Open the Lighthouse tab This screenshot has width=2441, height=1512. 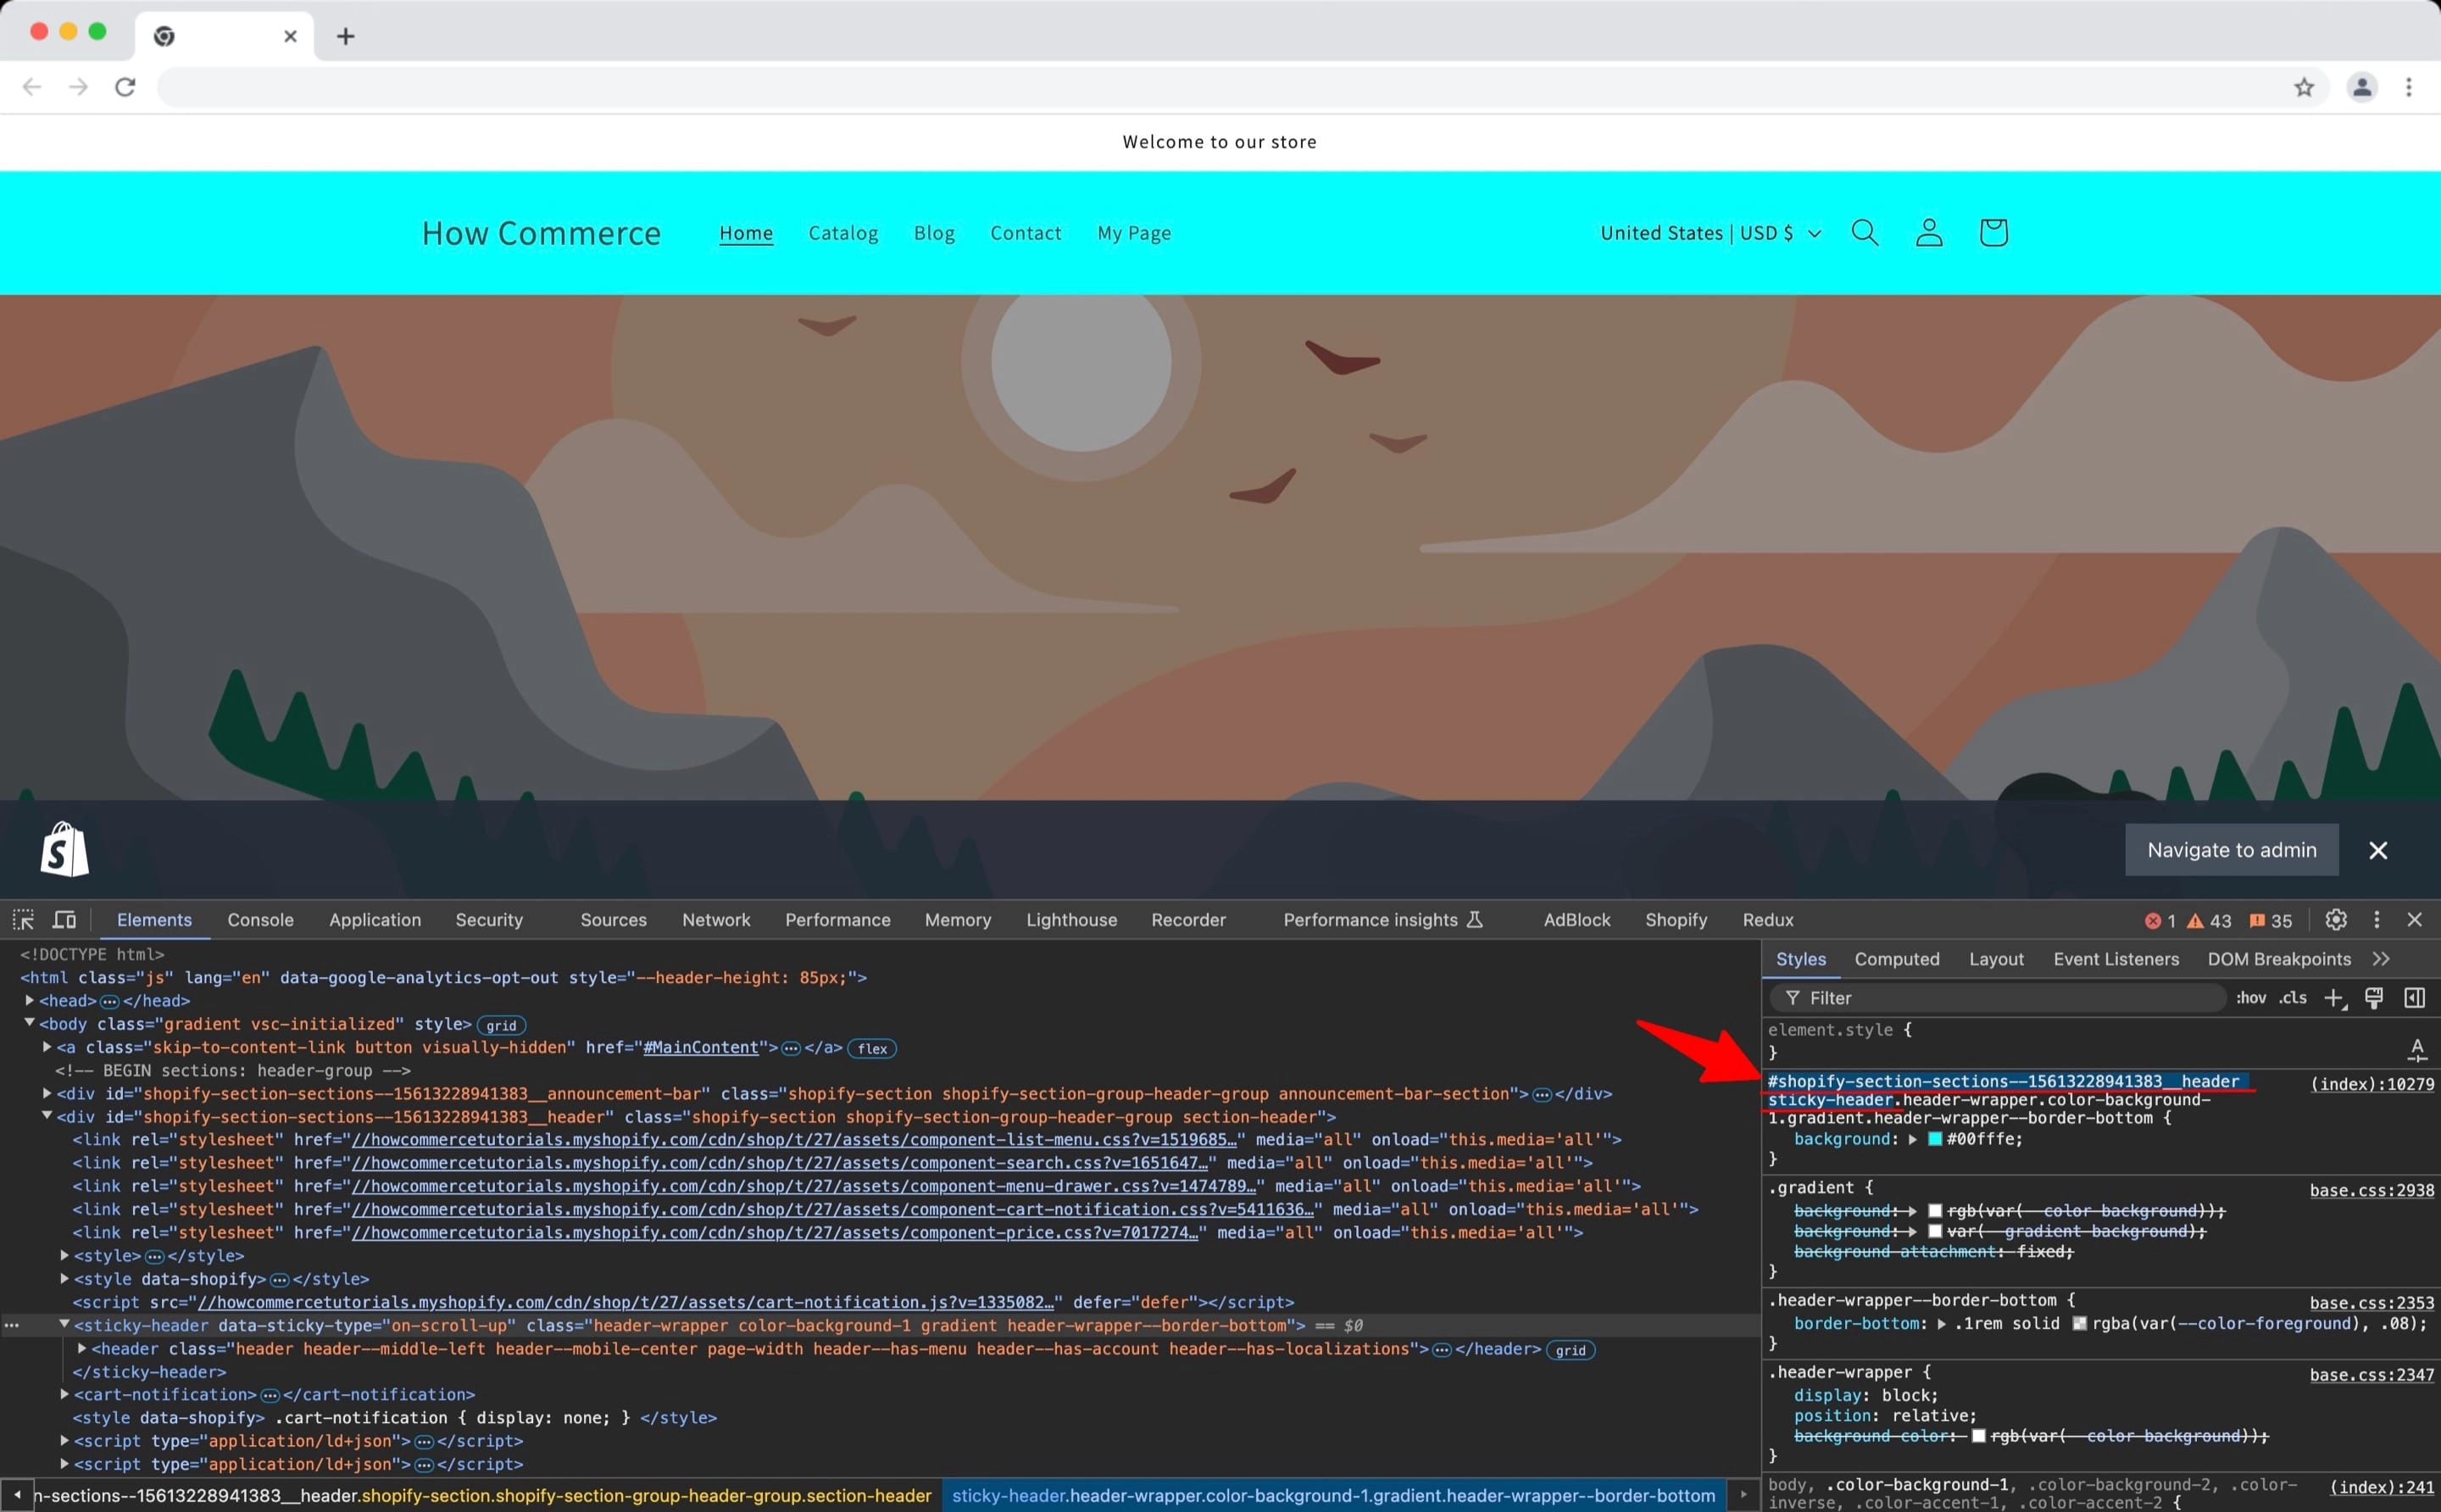[1071, 920]
